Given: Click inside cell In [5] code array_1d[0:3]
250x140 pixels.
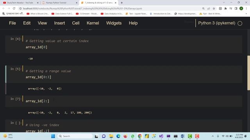Looking at the screenshot, I should pos(38,77).
